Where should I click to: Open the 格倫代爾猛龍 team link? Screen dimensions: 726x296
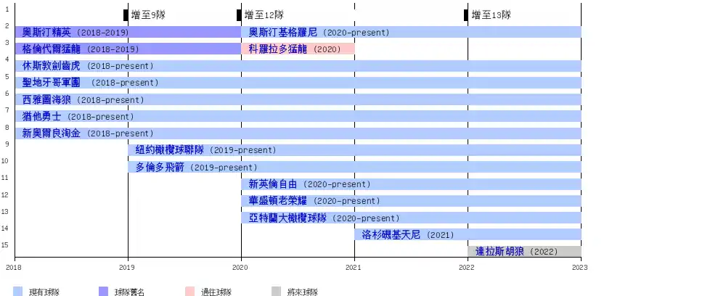click(x=52, y=49)
